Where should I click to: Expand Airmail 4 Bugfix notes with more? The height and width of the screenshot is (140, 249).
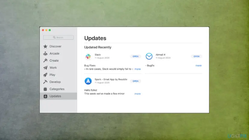click(198, 65)
